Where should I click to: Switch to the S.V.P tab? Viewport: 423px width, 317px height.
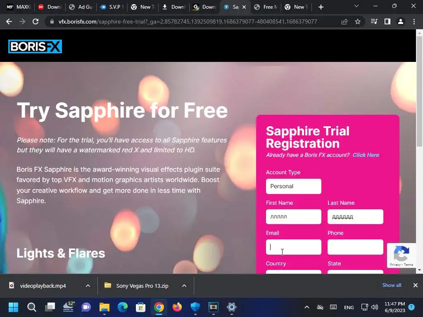click(112, 7)
